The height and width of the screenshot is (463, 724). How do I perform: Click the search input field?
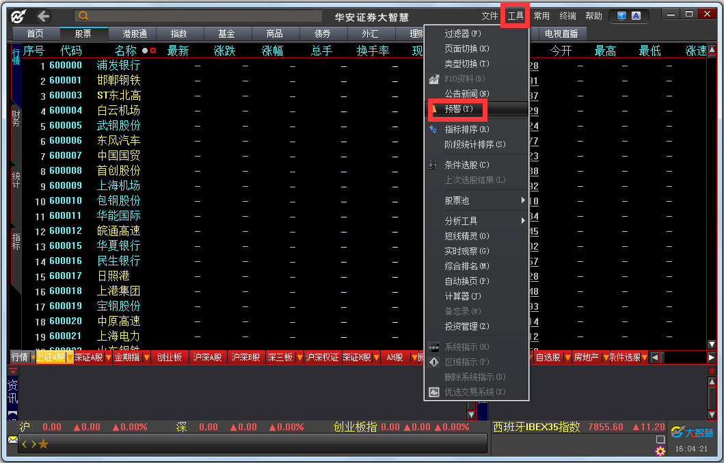[x=198, y=16]
